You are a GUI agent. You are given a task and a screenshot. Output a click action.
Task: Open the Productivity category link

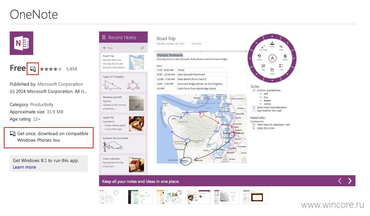42,104
